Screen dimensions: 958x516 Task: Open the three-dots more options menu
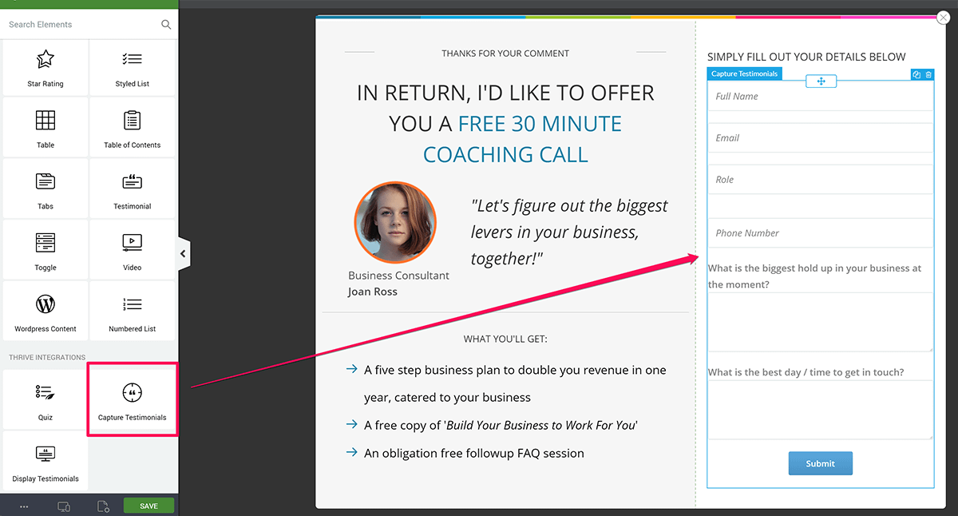point(24,506)
